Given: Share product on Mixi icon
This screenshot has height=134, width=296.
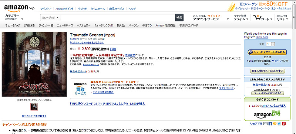Looking at the screenshot, I should [x=275, y=124].
